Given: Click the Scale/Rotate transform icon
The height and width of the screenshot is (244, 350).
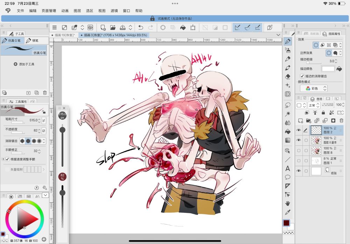Looking at the screenshot, I should [x=193, y=27].
